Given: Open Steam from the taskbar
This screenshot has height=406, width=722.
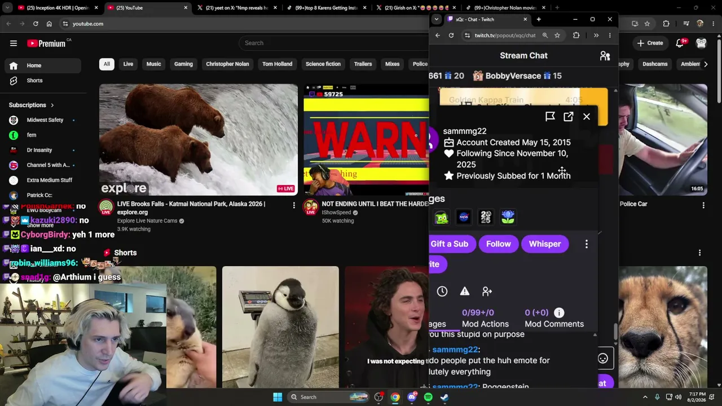Looking at the screenshot, I should point(444,398).
